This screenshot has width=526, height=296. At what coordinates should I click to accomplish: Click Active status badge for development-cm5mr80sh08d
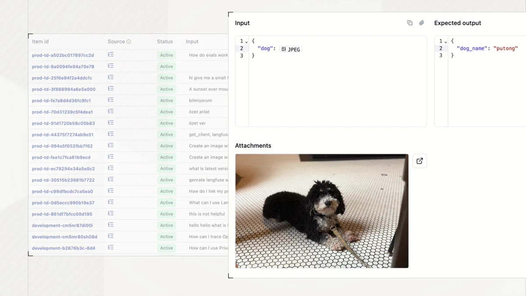[167, 237]
